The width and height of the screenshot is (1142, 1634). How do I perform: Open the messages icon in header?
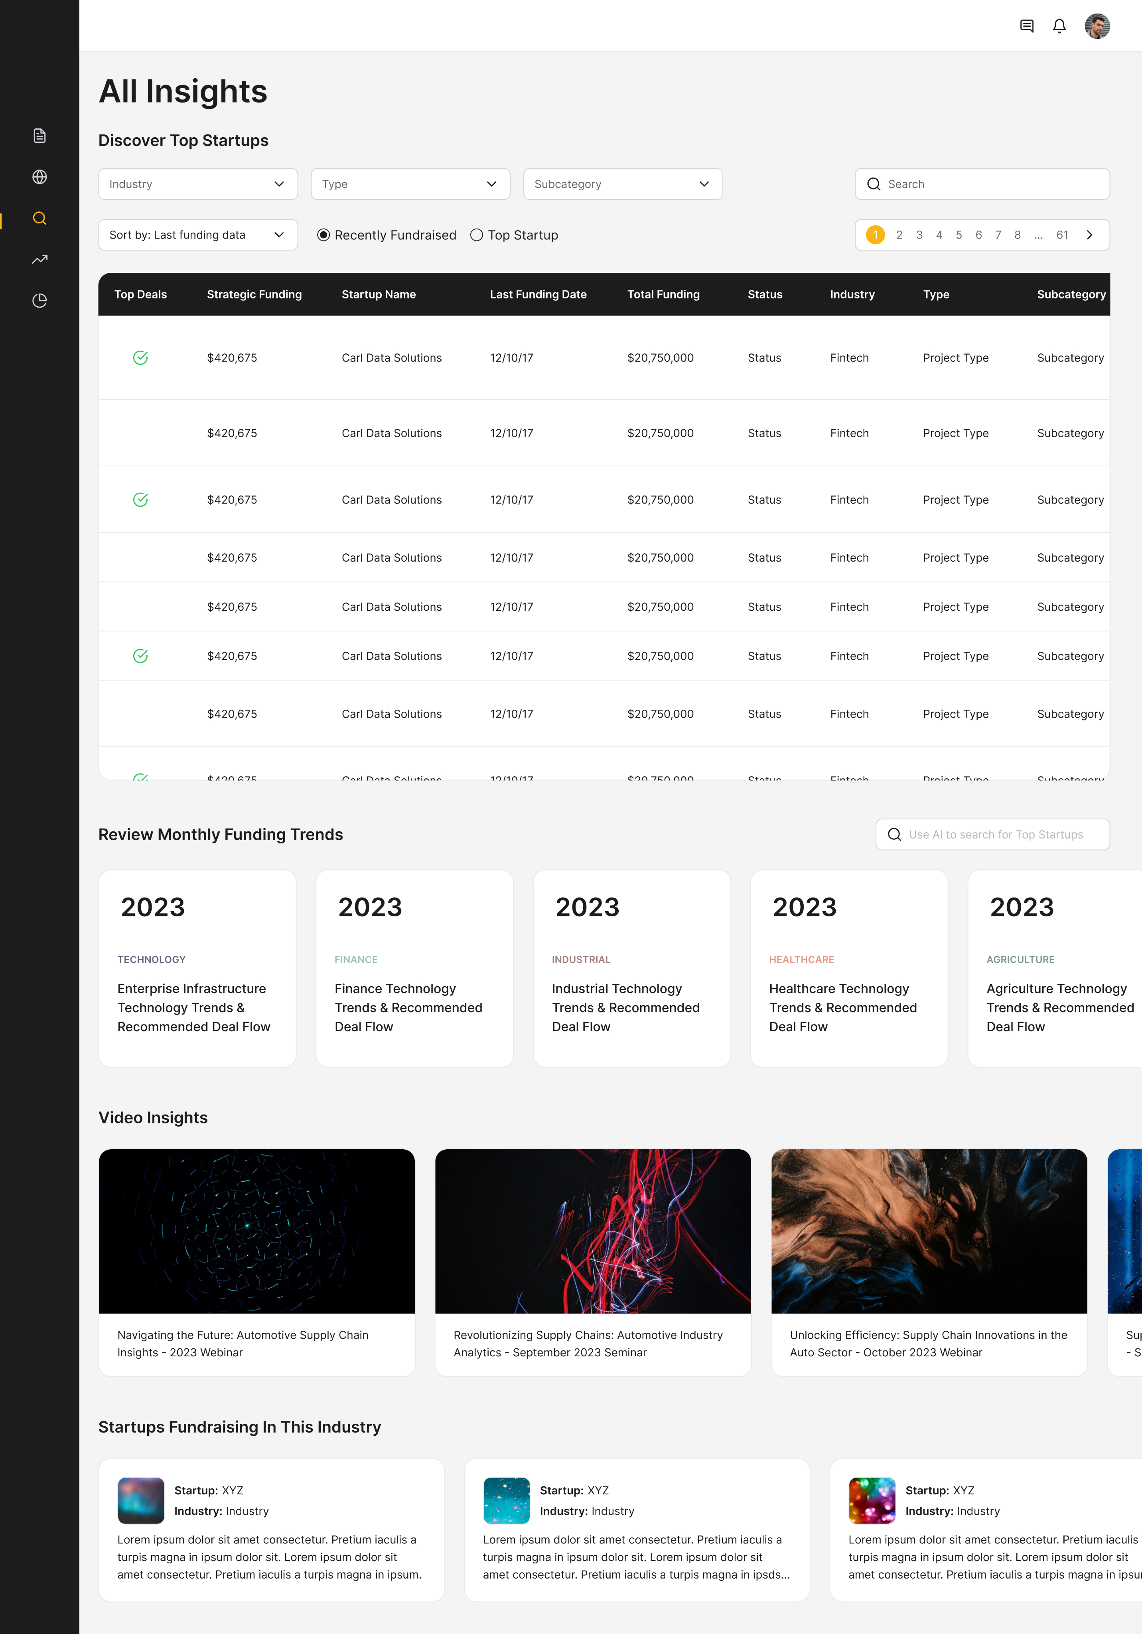[x=1027, y=26]
